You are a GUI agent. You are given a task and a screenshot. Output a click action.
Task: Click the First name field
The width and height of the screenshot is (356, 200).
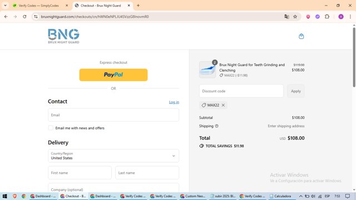(x=80, y=173)
